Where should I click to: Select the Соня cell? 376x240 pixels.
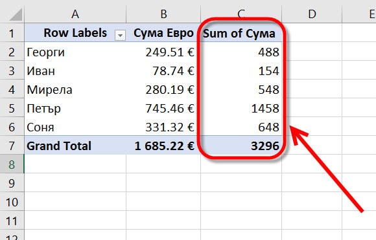pyautogui.click(x=75, y=127)
